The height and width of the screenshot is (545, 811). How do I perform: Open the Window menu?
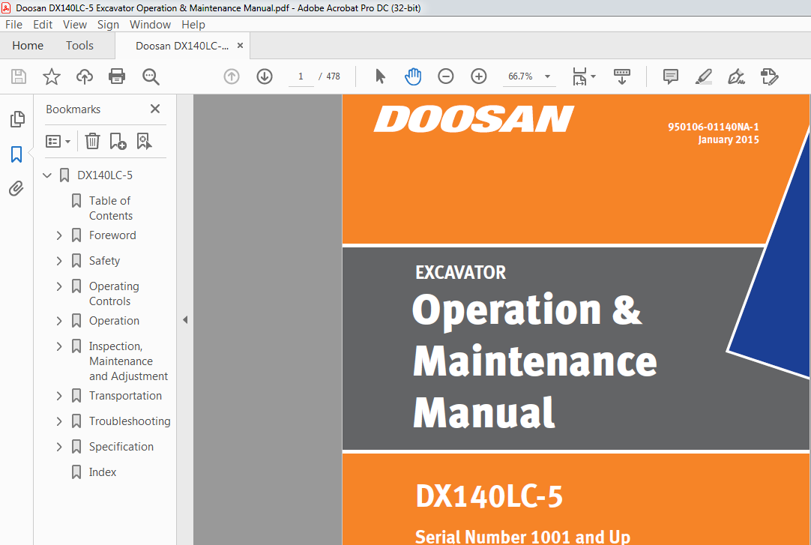pos(150,24)
